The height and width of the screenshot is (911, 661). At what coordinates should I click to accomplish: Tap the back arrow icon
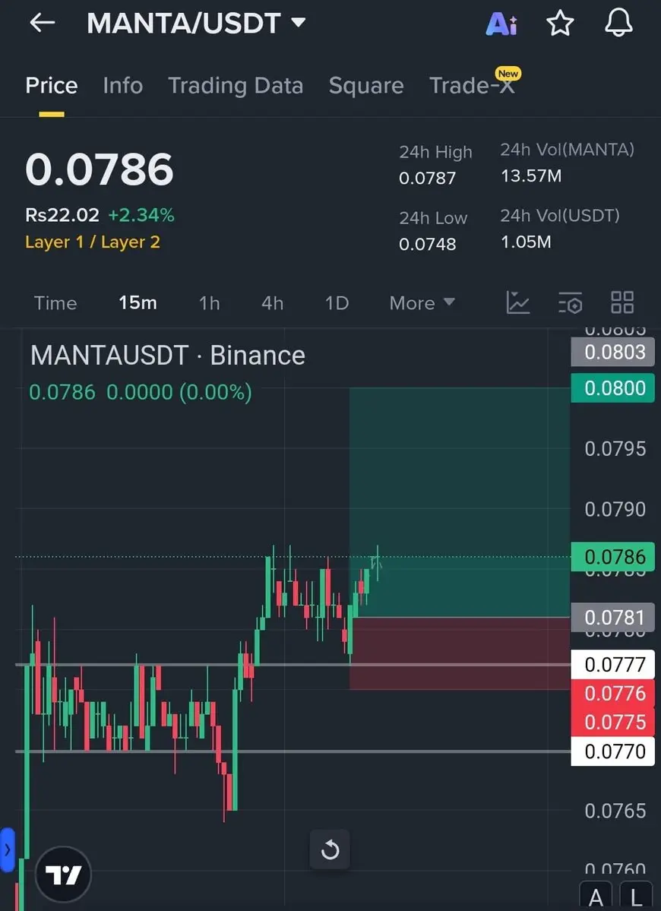coord(43,24)
